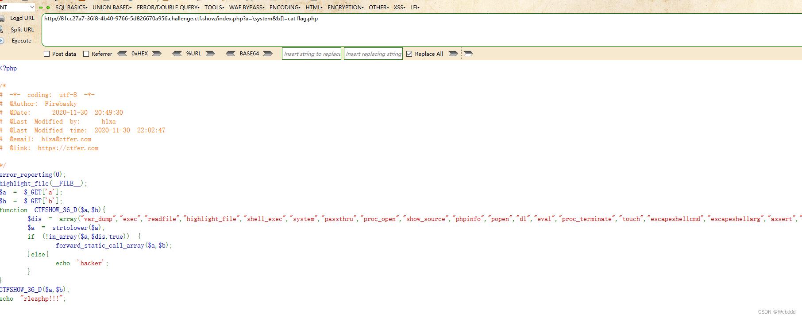Open the WAF BYPASS dropdown menu
The width and height of the screenshot is (802, 318).
[247, 8]
